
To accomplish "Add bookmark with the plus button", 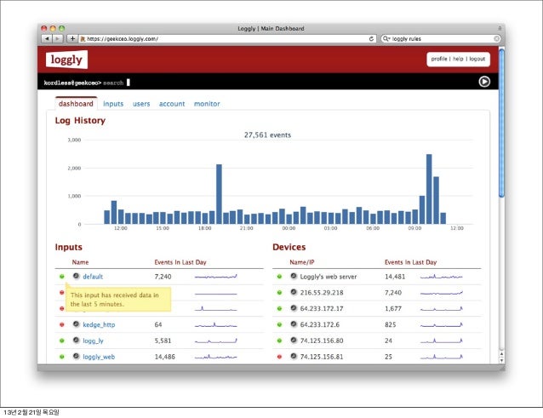I will point(72,39).
